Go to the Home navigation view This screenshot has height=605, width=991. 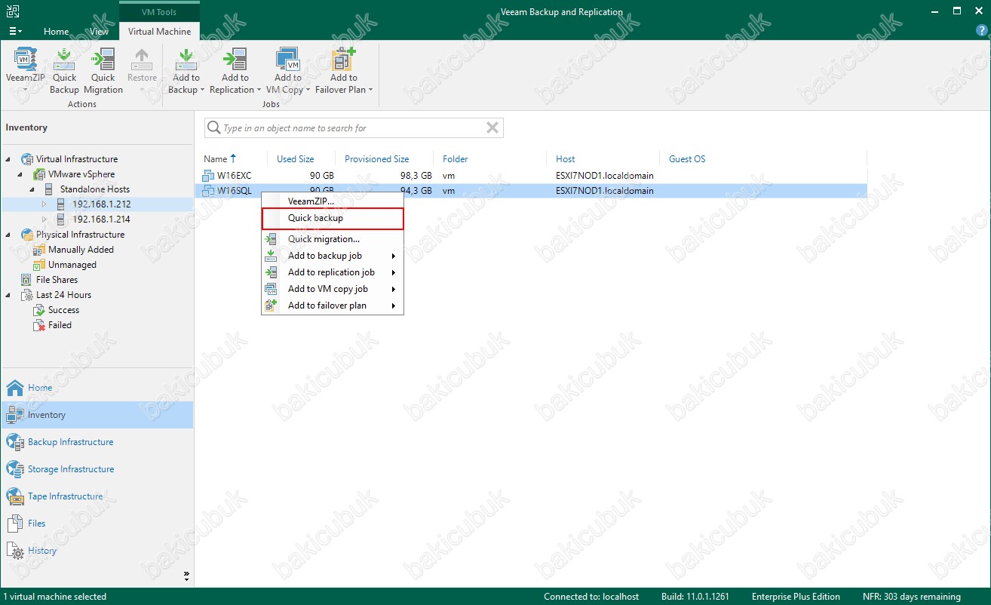click(x=97, y=388)
